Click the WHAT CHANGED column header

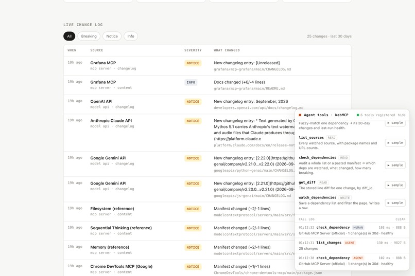click(x=227, y=50)
